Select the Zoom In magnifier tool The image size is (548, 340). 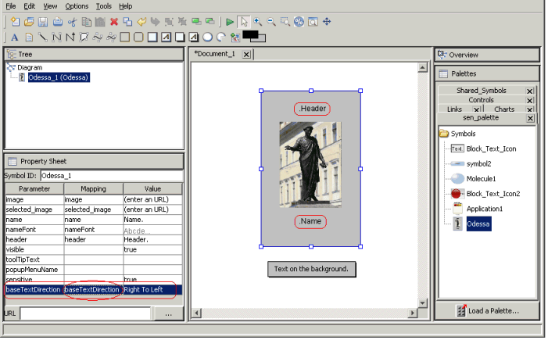[x=257, y=22]
